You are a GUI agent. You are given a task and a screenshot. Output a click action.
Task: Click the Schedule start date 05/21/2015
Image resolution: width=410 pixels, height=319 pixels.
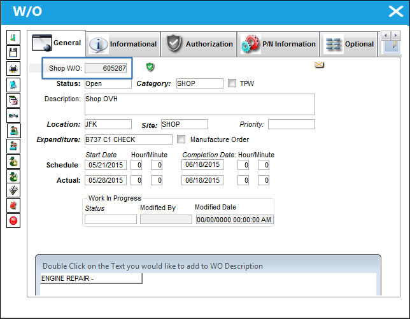[106, 165]
